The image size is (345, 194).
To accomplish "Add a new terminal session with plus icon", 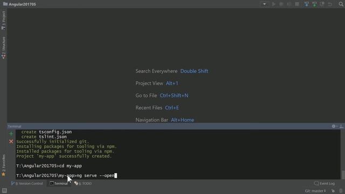I will click(x=11, y=134).
